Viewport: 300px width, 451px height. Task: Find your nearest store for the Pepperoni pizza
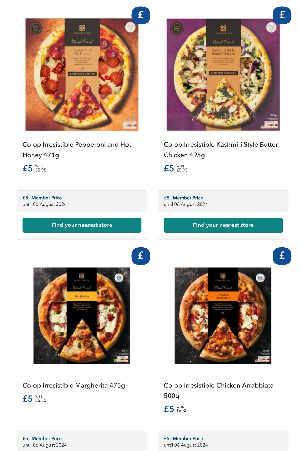click(82, 225)
